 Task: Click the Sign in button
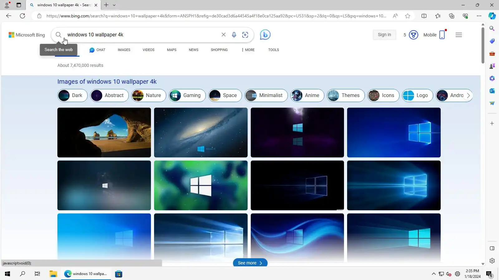(x=384, y=35)
